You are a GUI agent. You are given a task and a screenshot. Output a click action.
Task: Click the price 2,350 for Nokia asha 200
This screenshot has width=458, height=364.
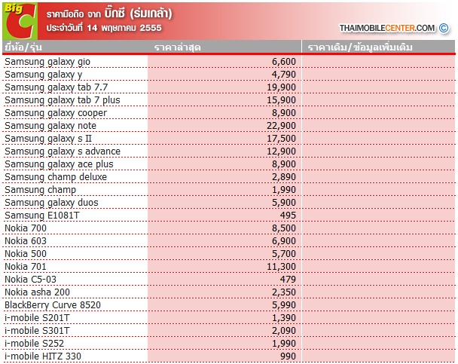pos(284,292)
